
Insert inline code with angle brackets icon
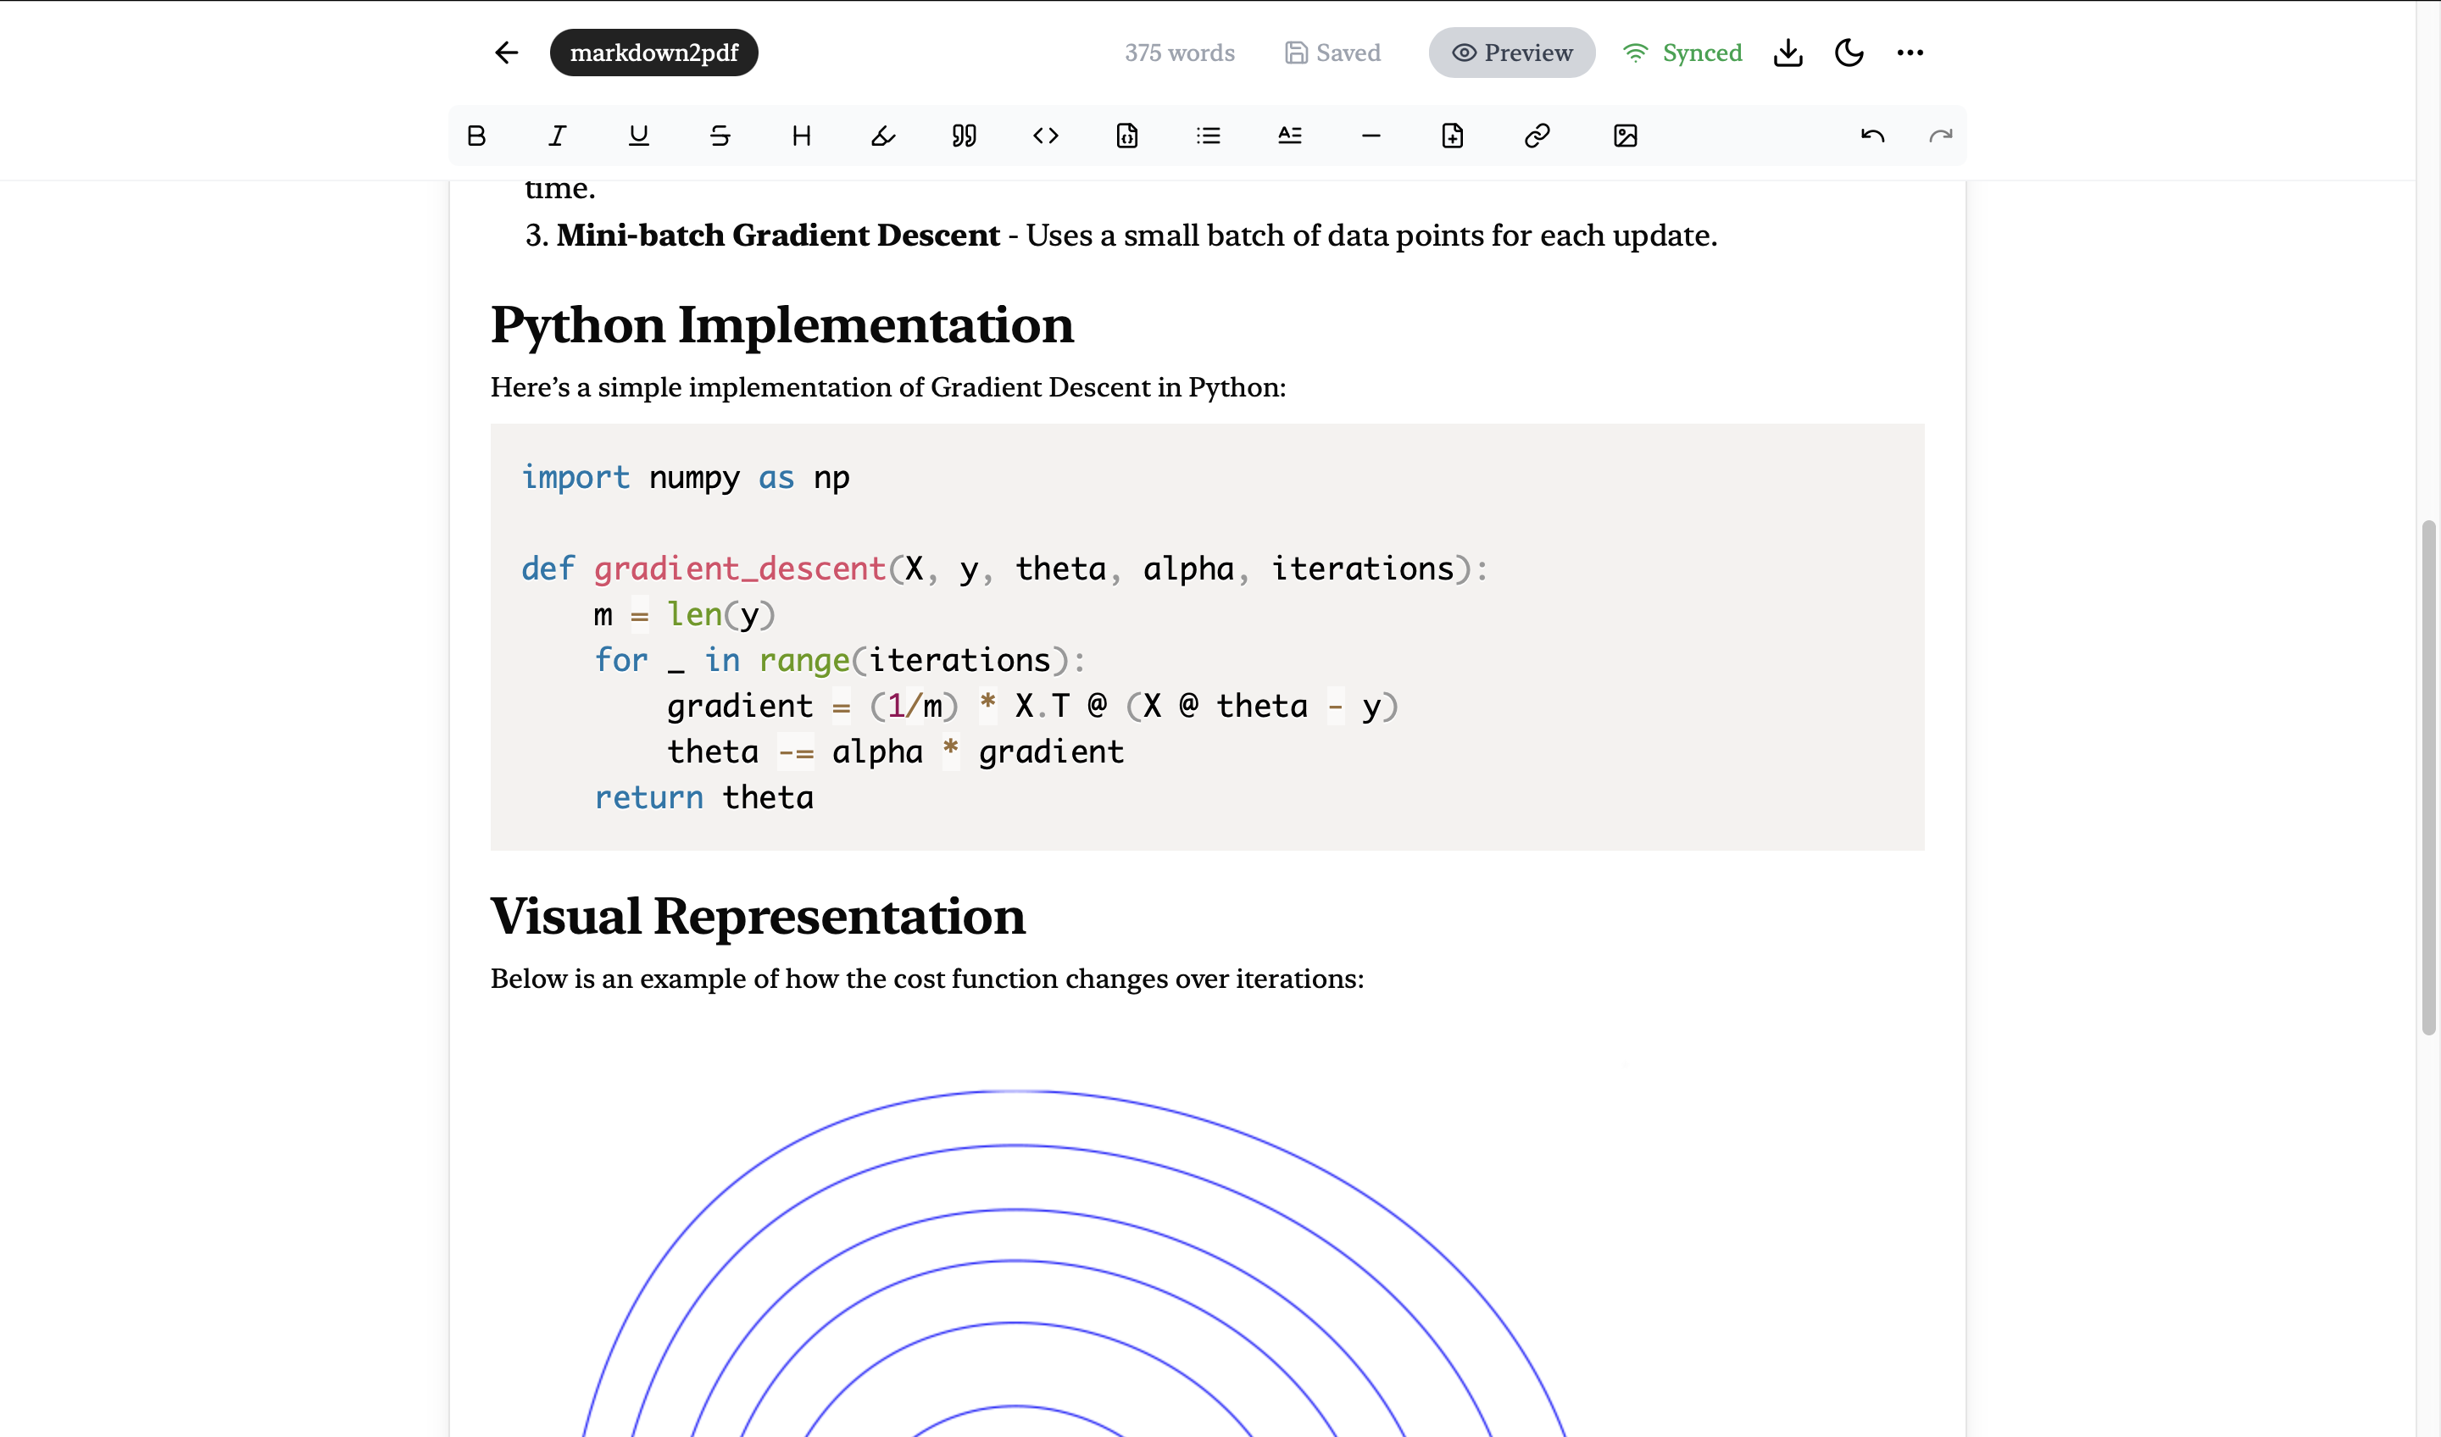point(1045,136)
